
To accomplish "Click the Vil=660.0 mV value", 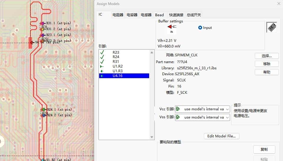I will pyautogui.click(x=169, y=46).
